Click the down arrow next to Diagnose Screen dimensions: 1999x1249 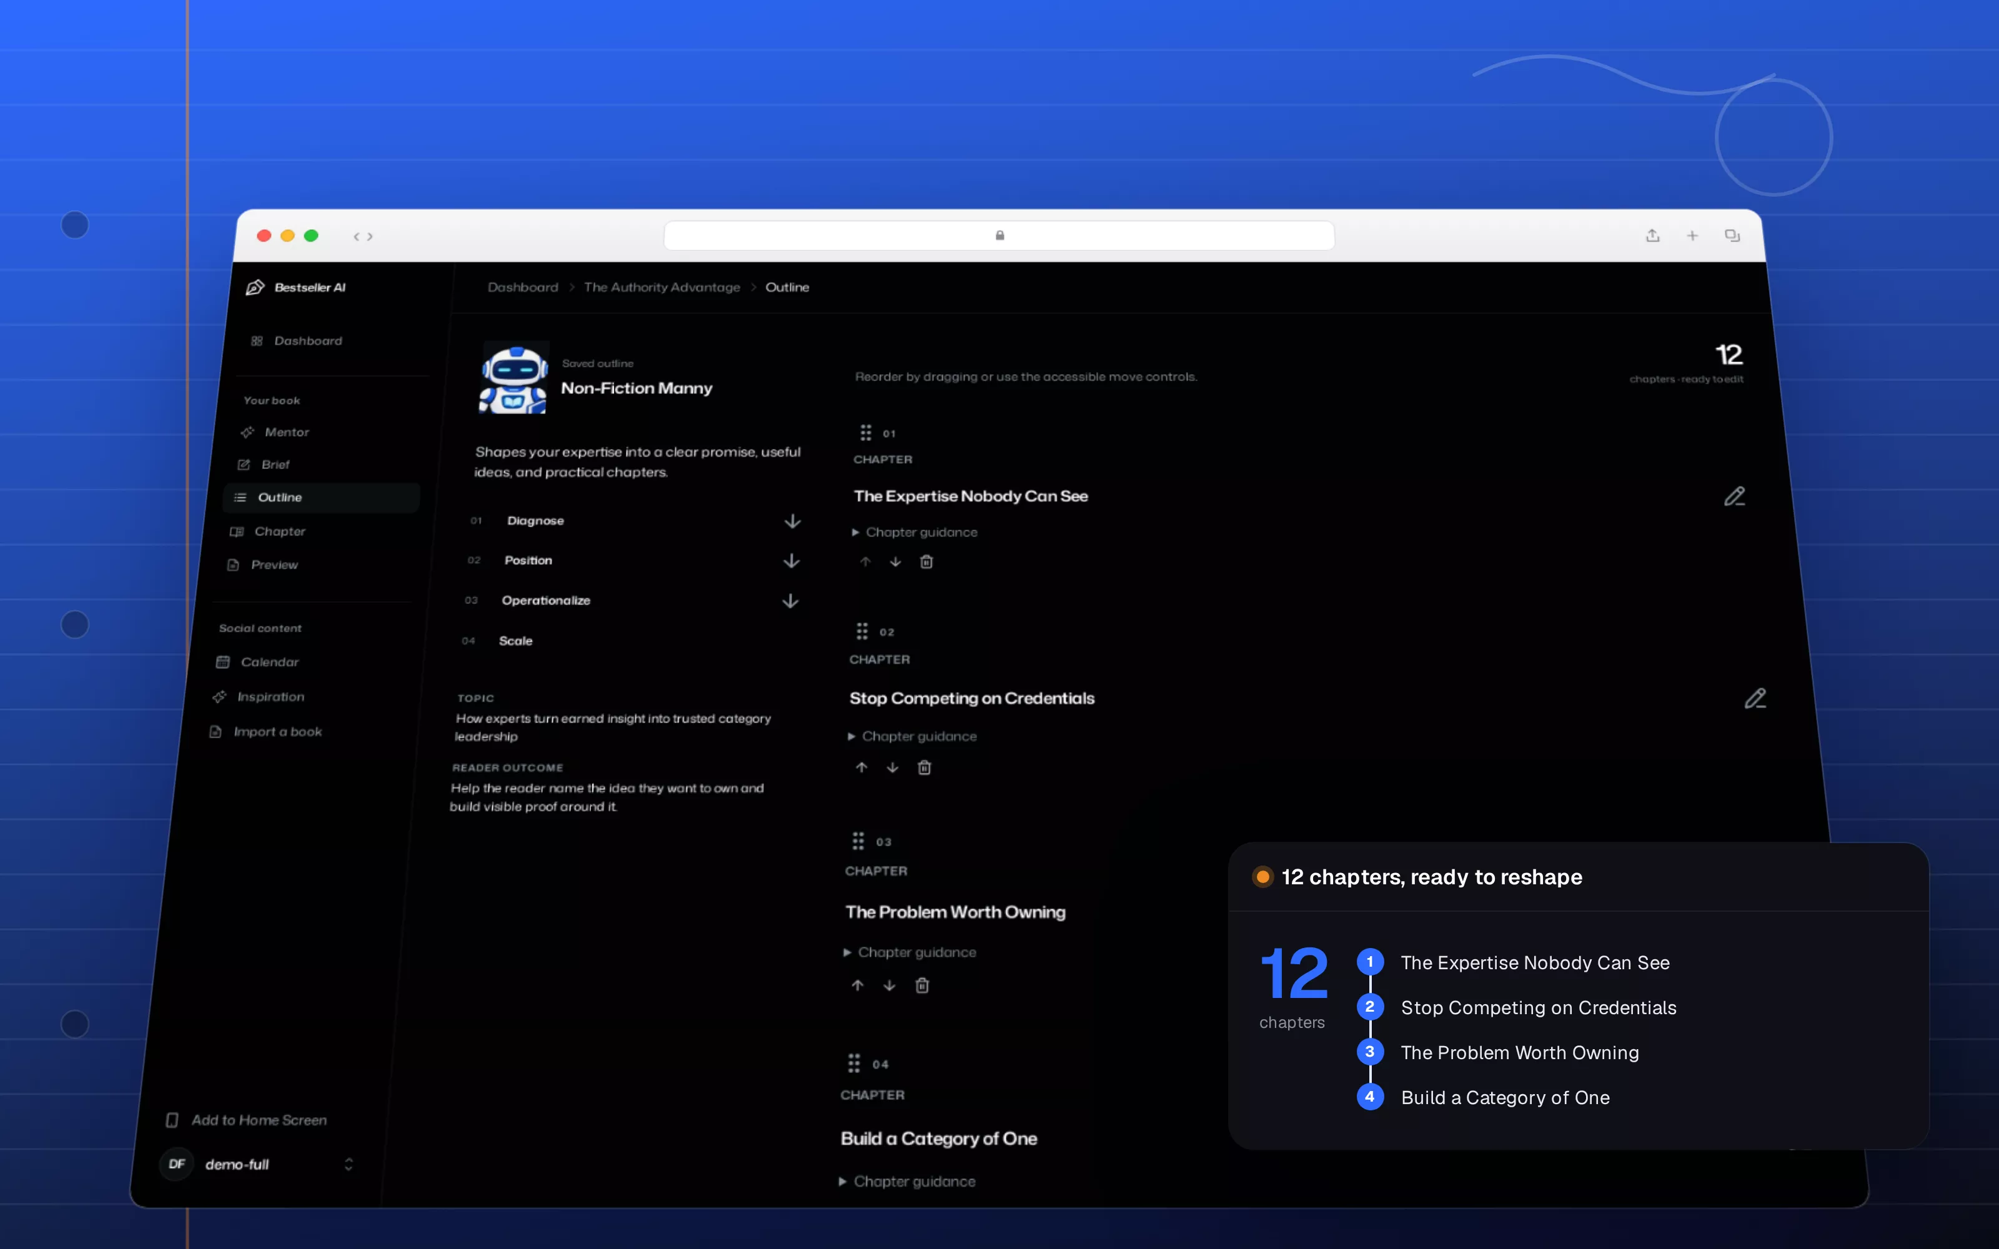point(792,521)
